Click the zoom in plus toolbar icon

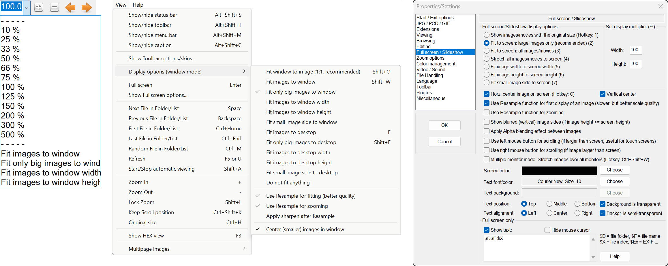coord(39,7)
